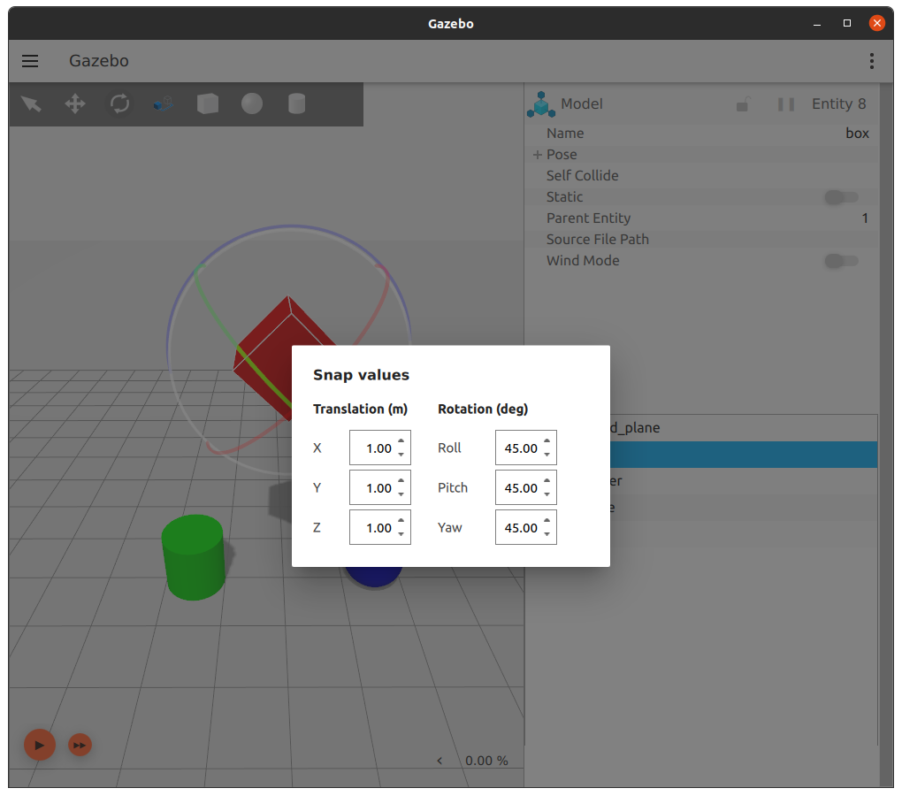The image size is (902, 796).
Task: Insert a sphere shape
Action: pyautogui.click(x=252, y=104)
